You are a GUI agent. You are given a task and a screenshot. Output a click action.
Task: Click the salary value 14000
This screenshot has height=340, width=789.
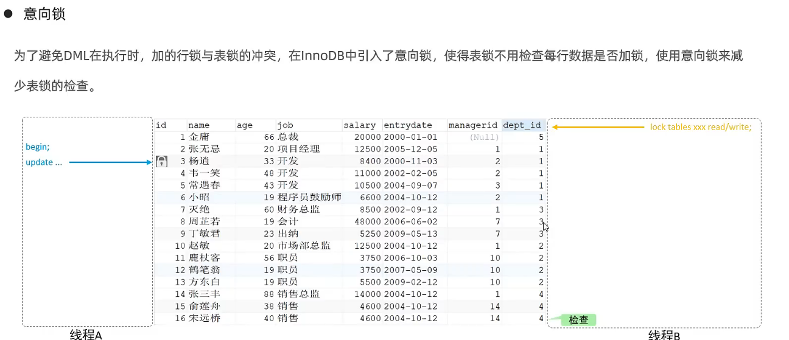coord(368,294)
